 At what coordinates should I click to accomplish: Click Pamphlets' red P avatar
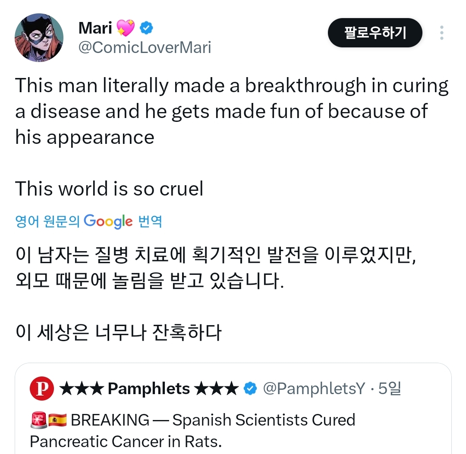(x=42, y=388)
